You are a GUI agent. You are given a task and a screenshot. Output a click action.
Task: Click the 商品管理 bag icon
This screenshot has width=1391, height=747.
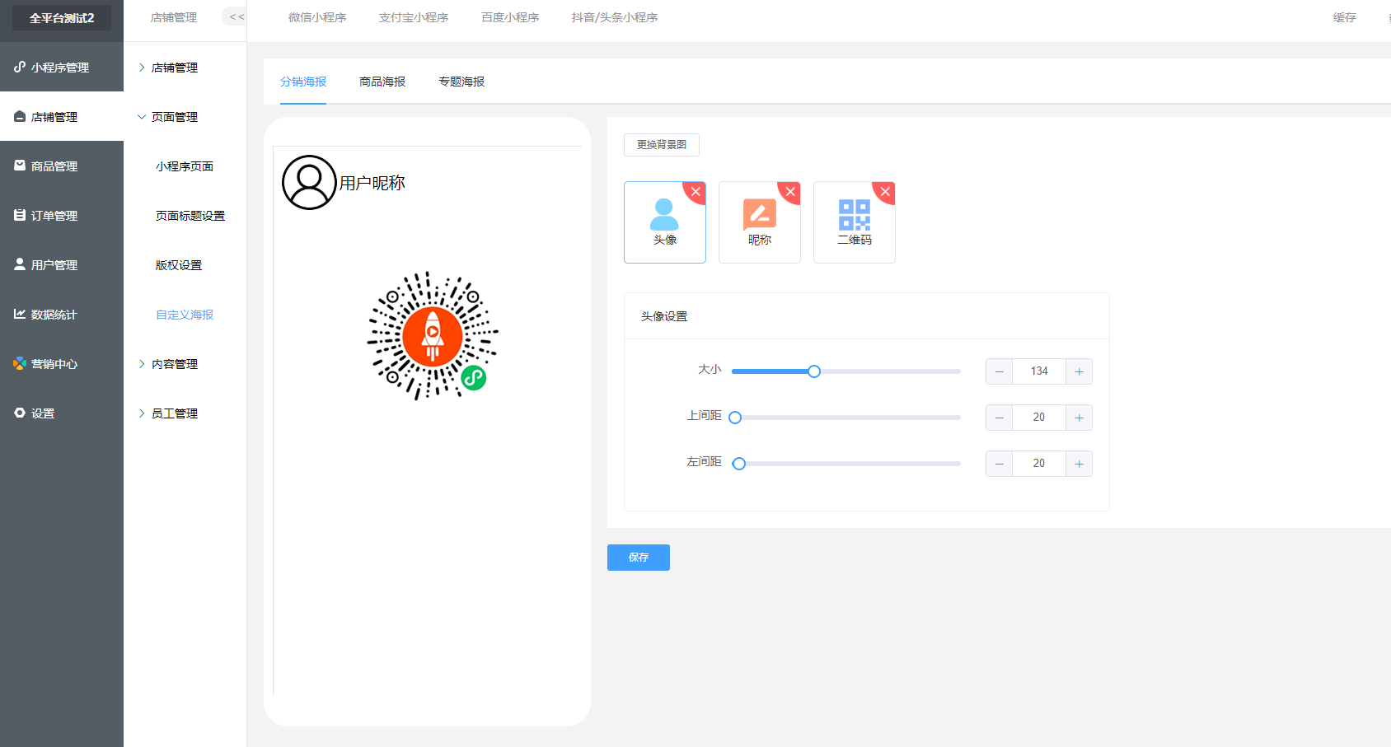click(x=20, y=166)
